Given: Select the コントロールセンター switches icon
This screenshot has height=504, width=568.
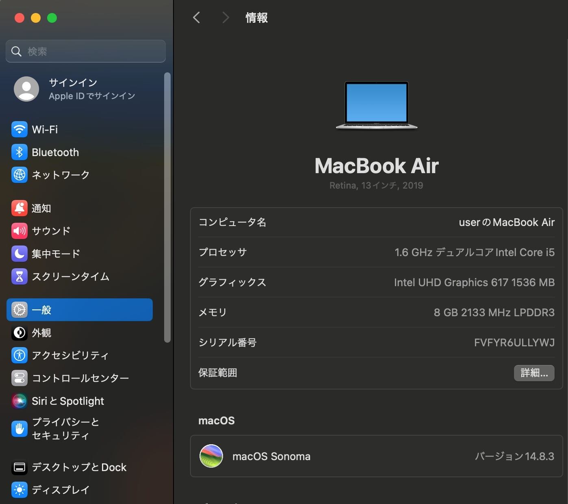Looking at the screenshot, I should coord(20,378).
